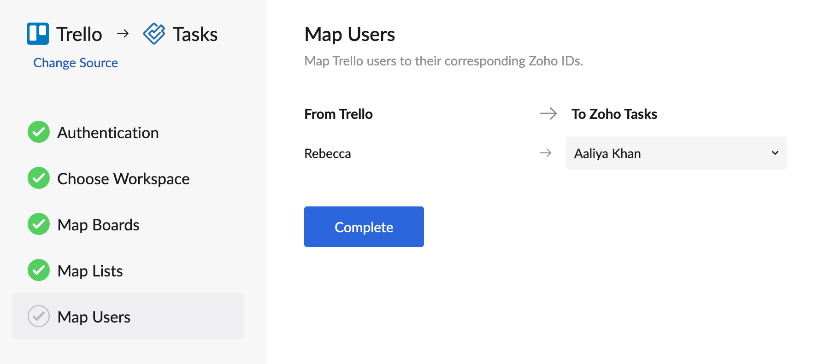Image resolution: width=824 pixels, height=364 pixels.
Task: Open the Choose Workspace step
Action: (x=123, y=178)
